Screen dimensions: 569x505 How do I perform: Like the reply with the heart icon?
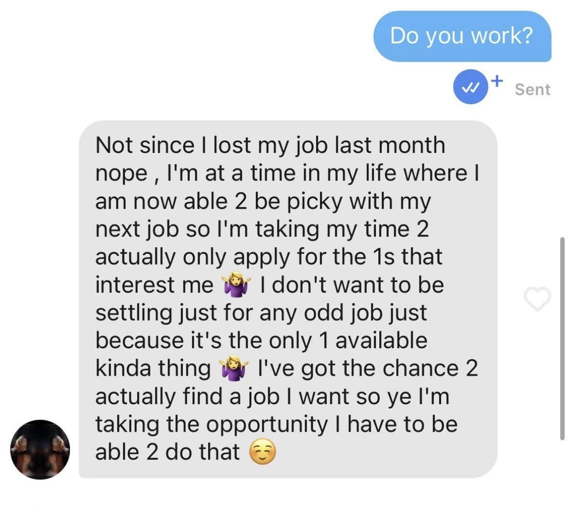pyautogui.click(x=537, y=299)
